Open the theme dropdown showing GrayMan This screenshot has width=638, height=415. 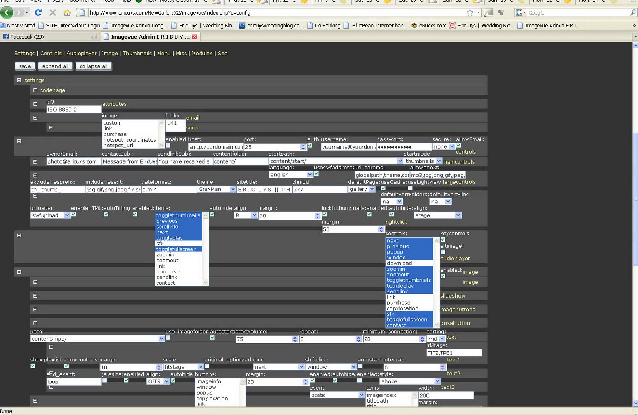point(217,189)
